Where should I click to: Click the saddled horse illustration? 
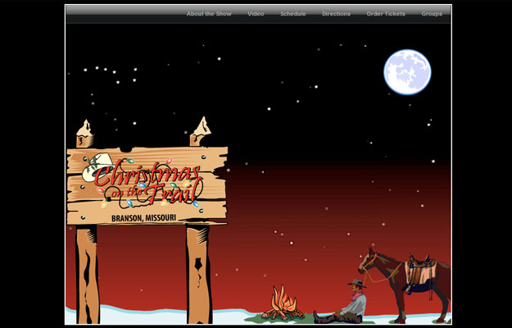[405, 285]
